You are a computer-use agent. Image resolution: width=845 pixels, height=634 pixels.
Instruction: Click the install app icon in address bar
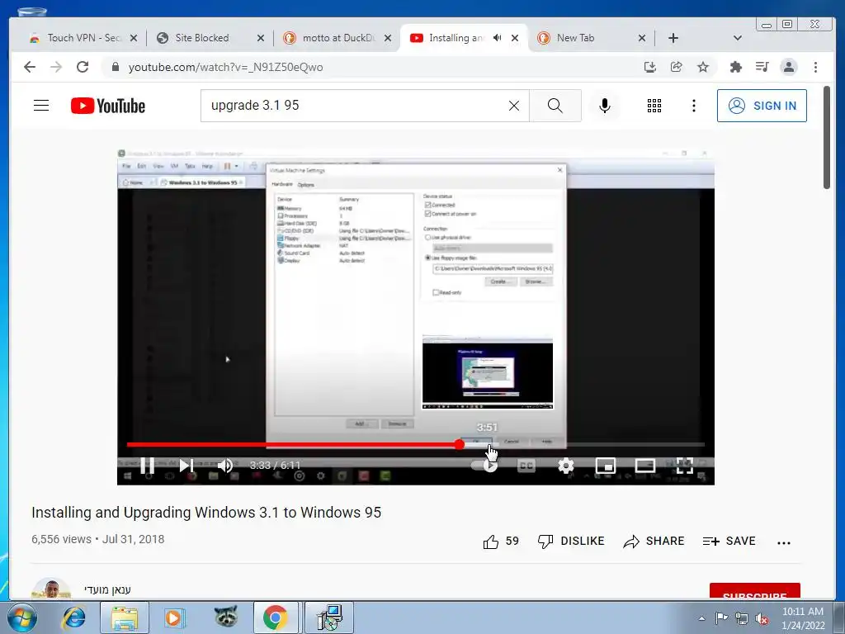pyautogui.click(x=650, y=67)
